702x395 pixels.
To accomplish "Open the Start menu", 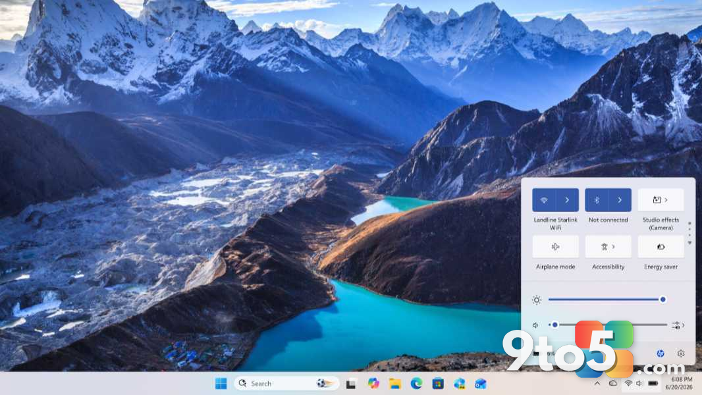I will pos(221,383).
